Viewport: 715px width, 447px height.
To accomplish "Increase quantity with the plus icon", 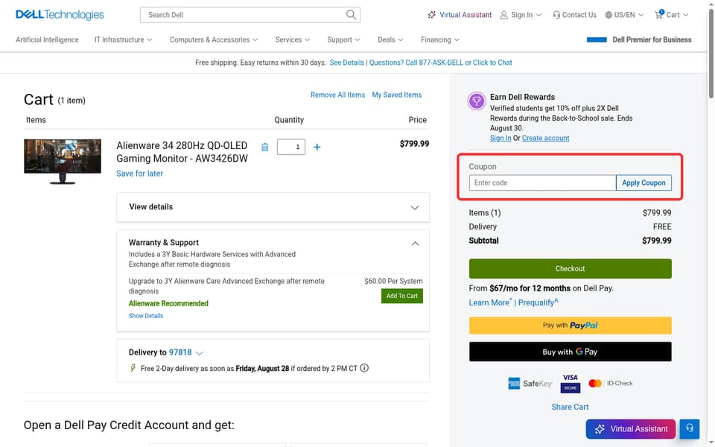I will point(317,147).
